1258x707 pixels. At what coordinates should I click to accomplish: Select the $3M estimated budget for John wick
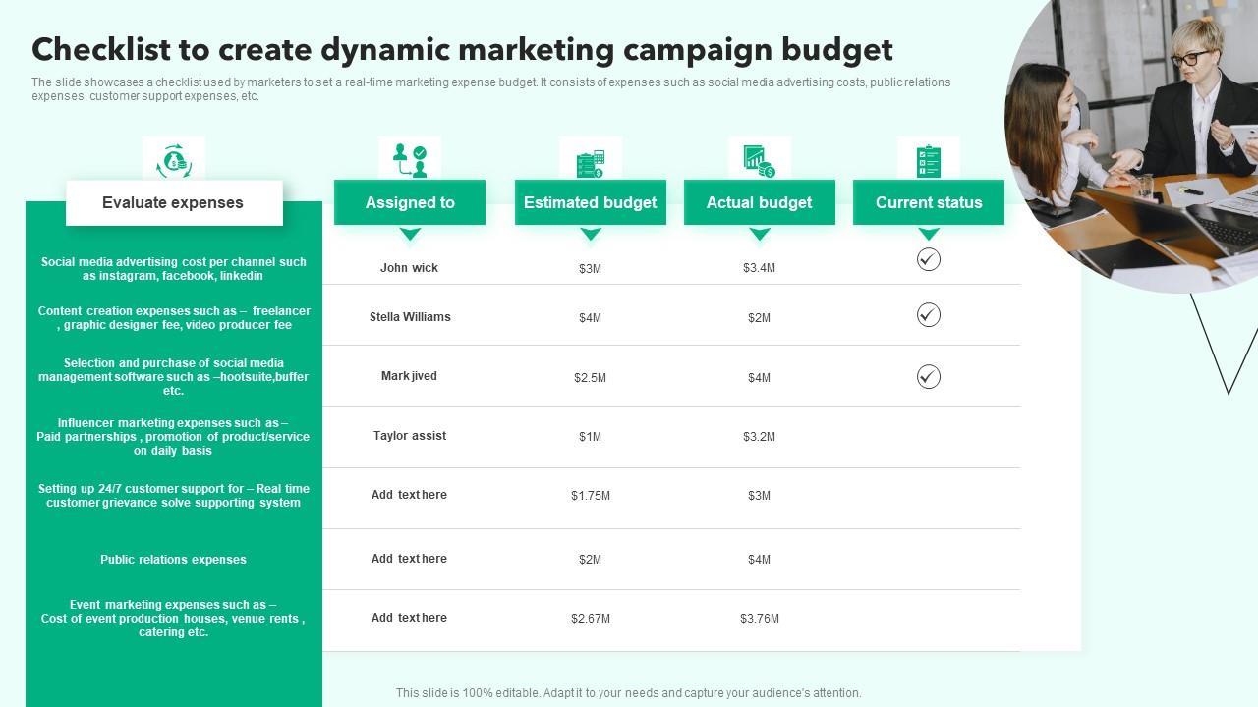[590, 268]
